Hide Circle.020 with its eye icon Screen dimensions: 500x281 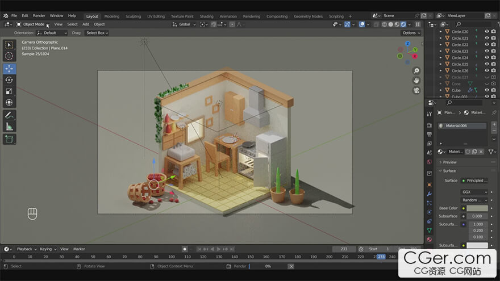coord(486,32)
